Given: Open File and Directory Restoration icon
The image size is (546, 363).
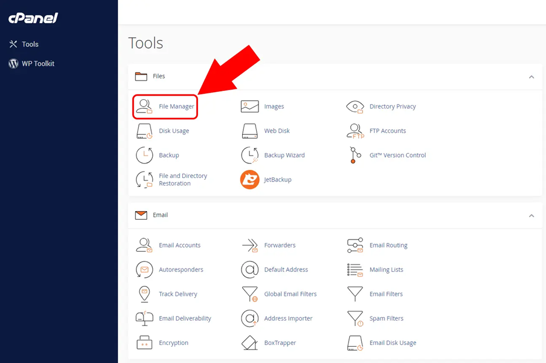Looking at the screenshot, I should tap(144, 179).
